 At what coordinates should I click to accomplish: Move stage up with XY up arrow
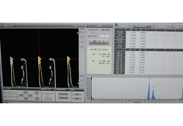tap(26, 93)
